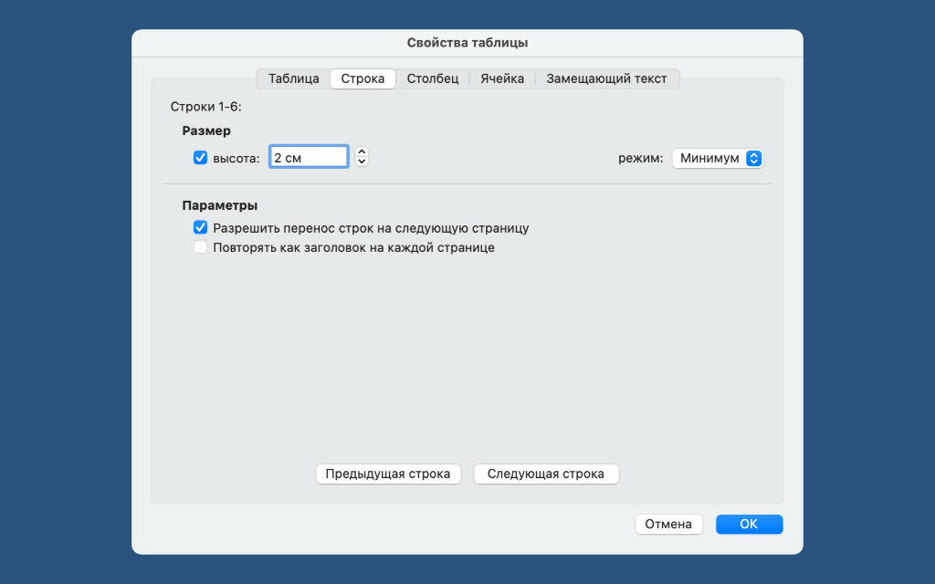Screen dimensions: 935x584
Task: Click the Следующая строка button
Action: [x=546, y=474]
